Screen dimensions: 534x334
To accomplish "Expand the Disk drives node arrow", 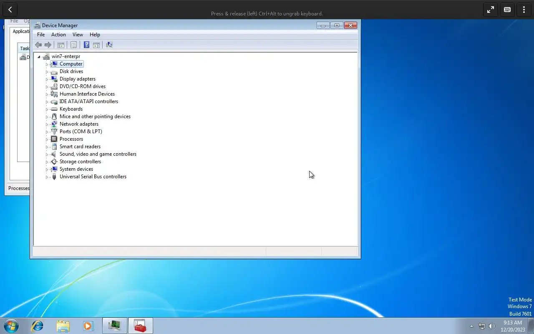I will (x=47, y=72).
